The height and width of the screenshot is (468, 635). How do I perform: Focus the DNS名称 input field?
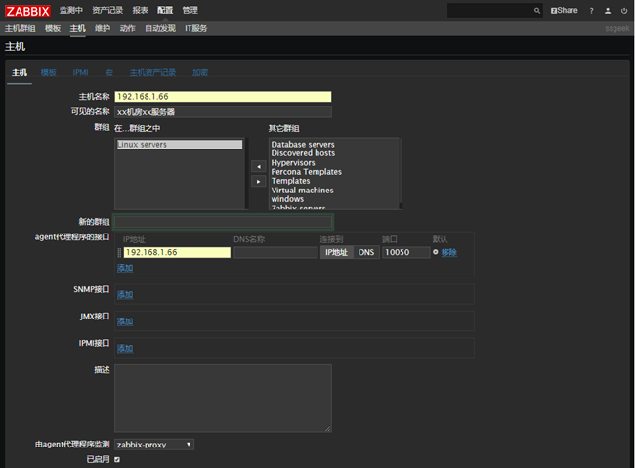click(275, 252)
